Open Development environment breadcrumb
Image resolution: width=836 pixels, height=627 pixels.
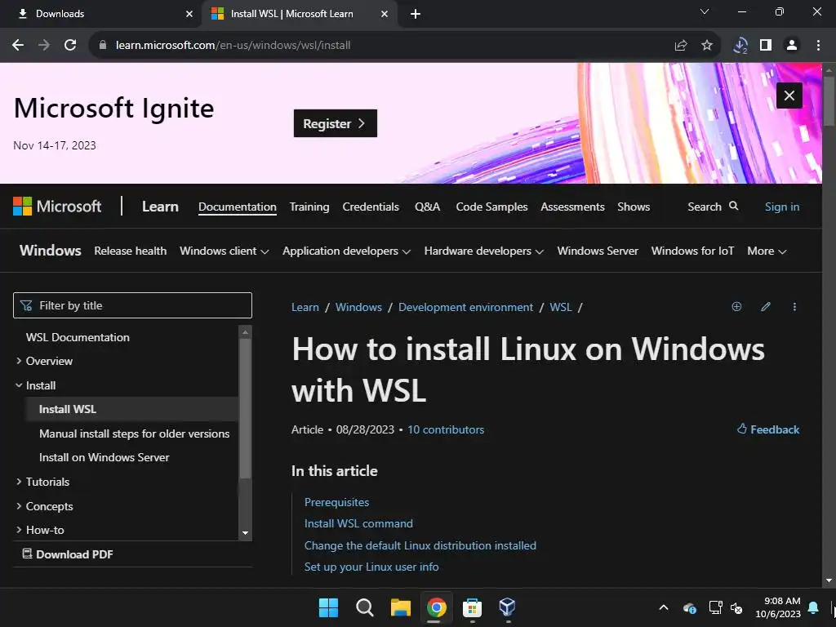pyautogui.click(x=465, y=307)
